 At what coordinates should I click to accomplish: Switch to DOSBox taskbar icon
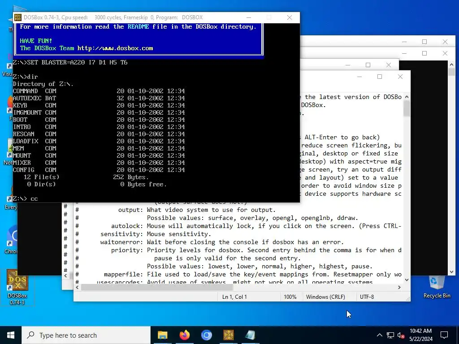pyautogui.click(x=228, y=335)
